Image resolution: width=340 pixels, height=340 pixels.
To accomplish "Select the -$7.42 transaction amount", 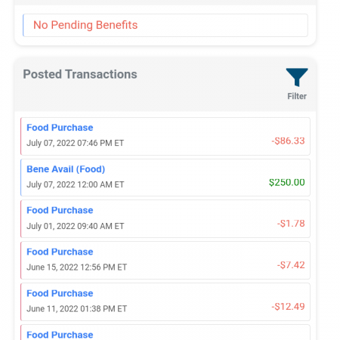I will pyautogui.click(x=291, y=265).
